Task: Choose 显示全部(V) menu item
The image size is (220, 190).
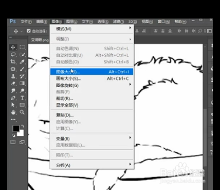Action: pos(91,105)
